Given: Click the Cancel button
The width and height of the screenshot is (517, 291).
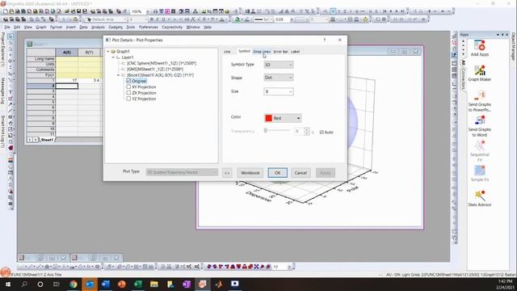Looking at the screenshot, I should click(x=301, y=173).
